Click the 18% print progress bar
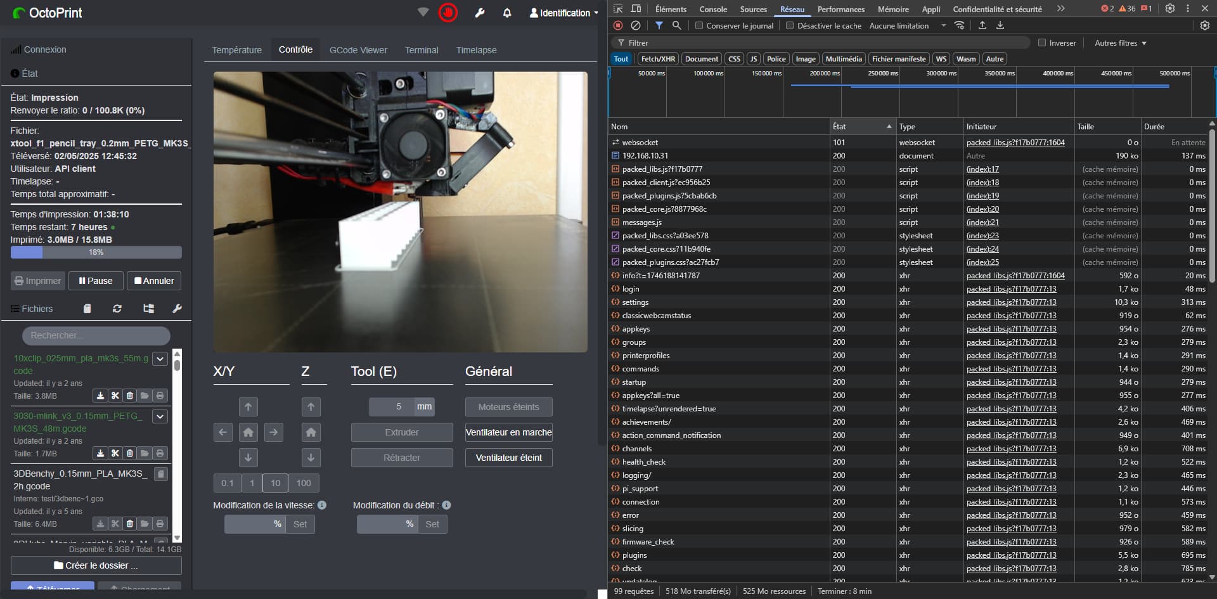The image size is (1217, 599). pos(96,252)
